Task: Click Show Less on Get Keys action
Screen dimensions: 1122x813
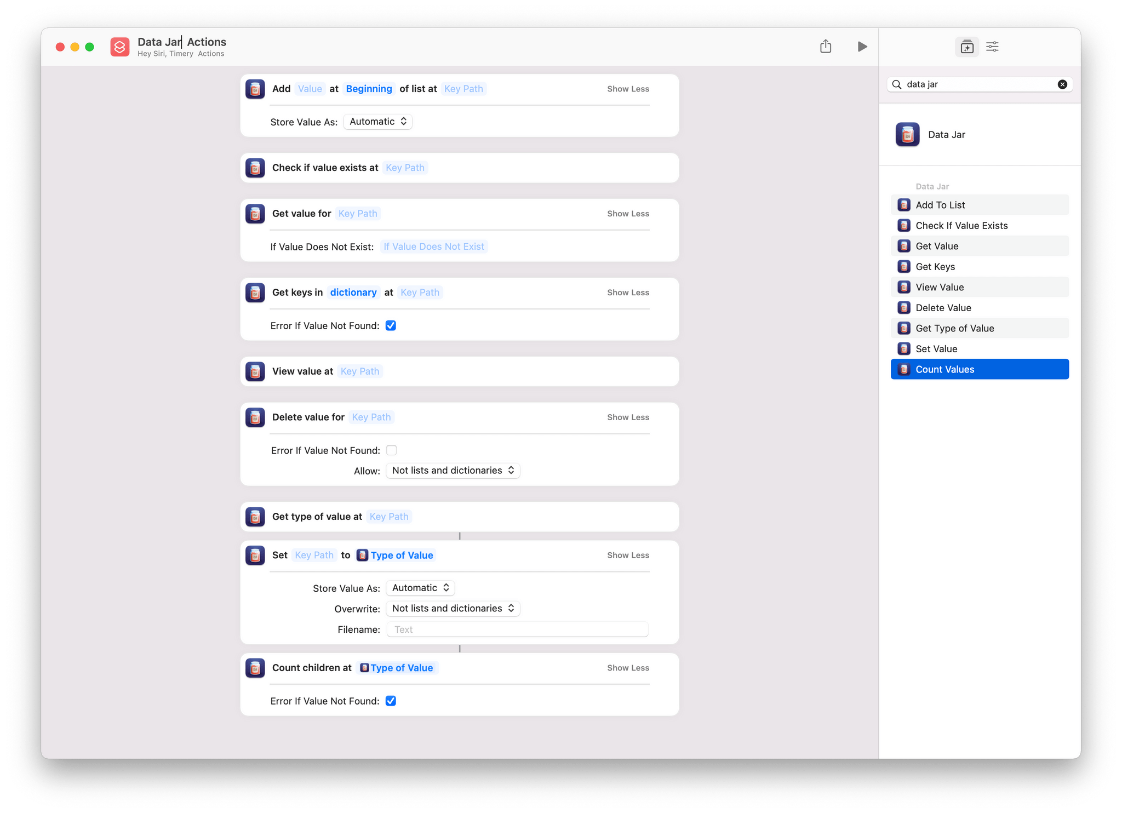Action: 629,292
